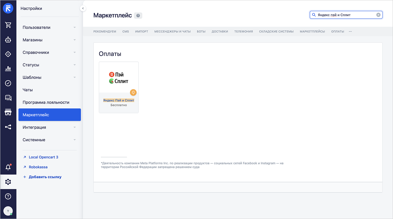Image resolution: width=393 pixels, height=219 pixels.
Task: Open the chats speech bubble icon
Action: click(x=8, y=98)
